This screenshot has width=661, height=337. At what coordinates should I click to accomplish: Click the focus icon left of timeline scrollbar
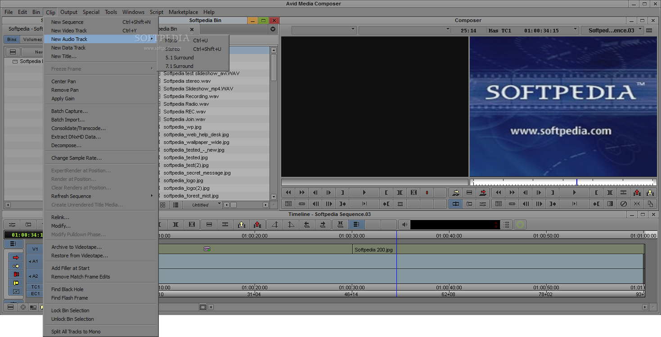pos(203,307)
